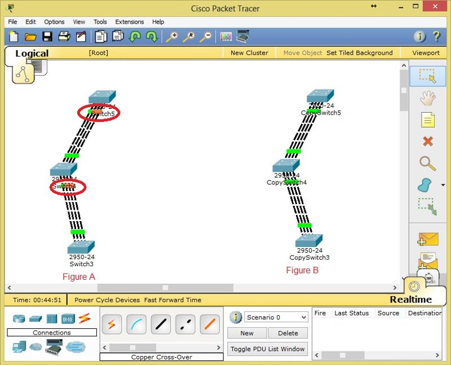Select the Switch3 device in workspace
This screenshot has width=451, height=365.
pos(81,247)
